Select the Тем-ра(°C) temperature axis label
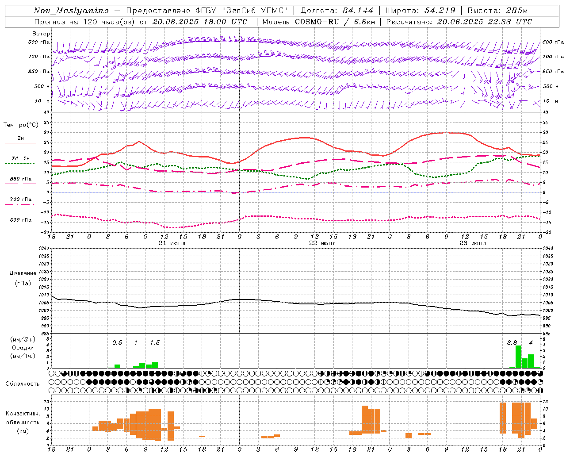 click(21, 125)
